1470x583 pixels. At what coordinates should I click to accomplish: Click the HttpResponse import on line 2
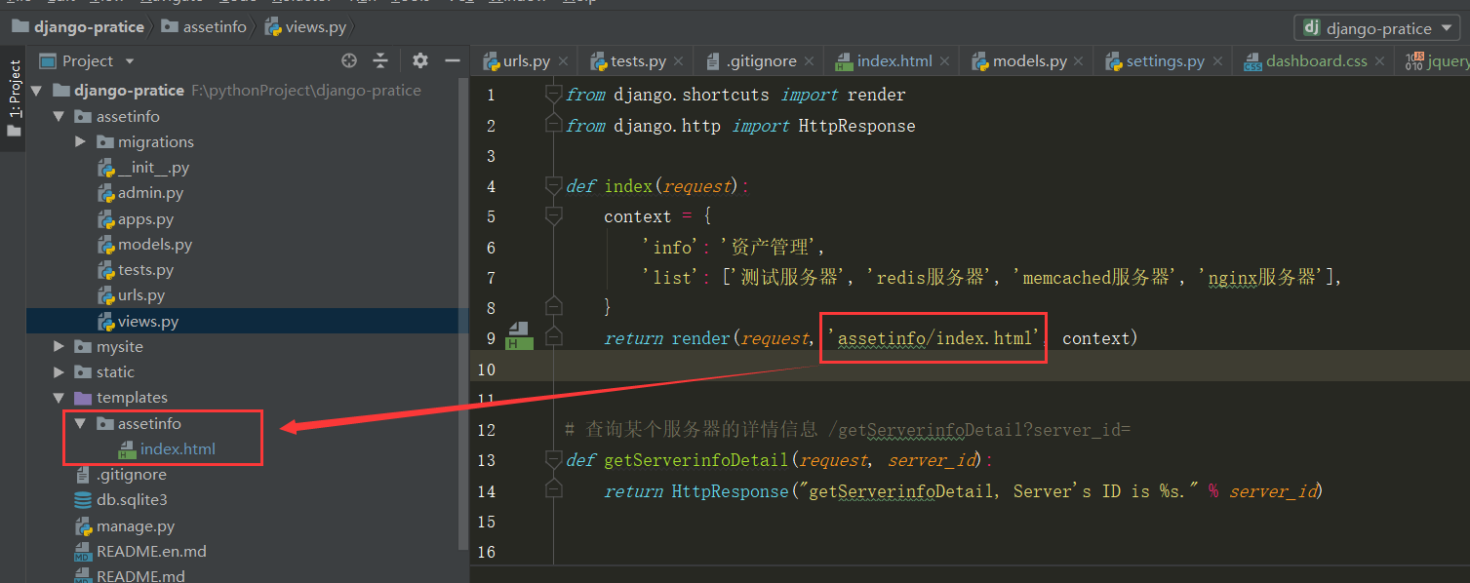(856, 126)
